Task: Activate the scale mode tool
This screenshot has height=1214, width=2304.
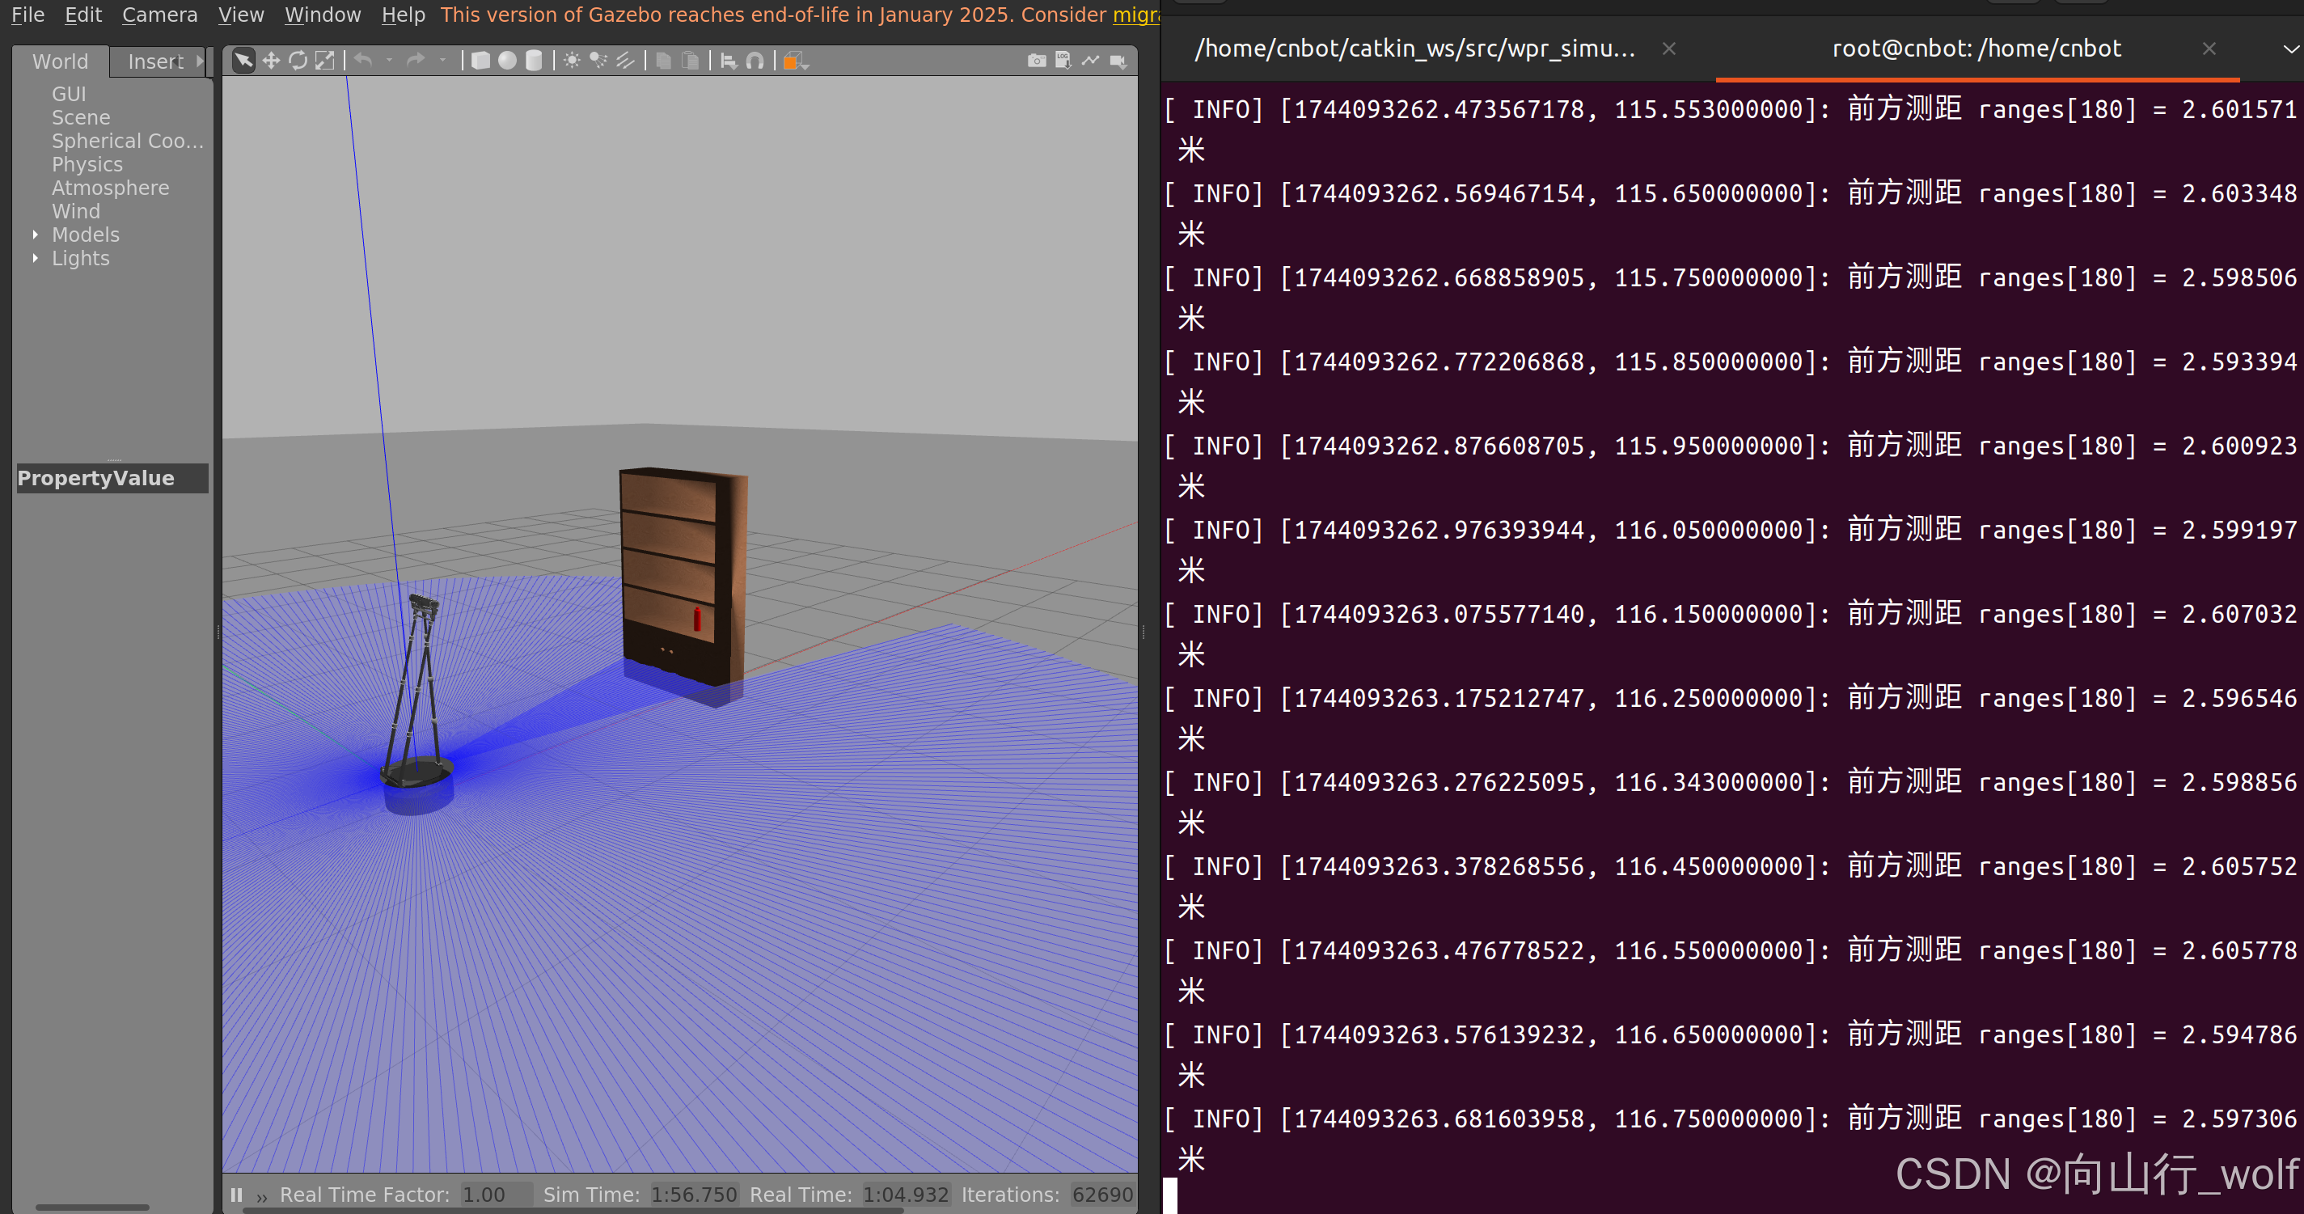Action: click(x=324, y=61)
